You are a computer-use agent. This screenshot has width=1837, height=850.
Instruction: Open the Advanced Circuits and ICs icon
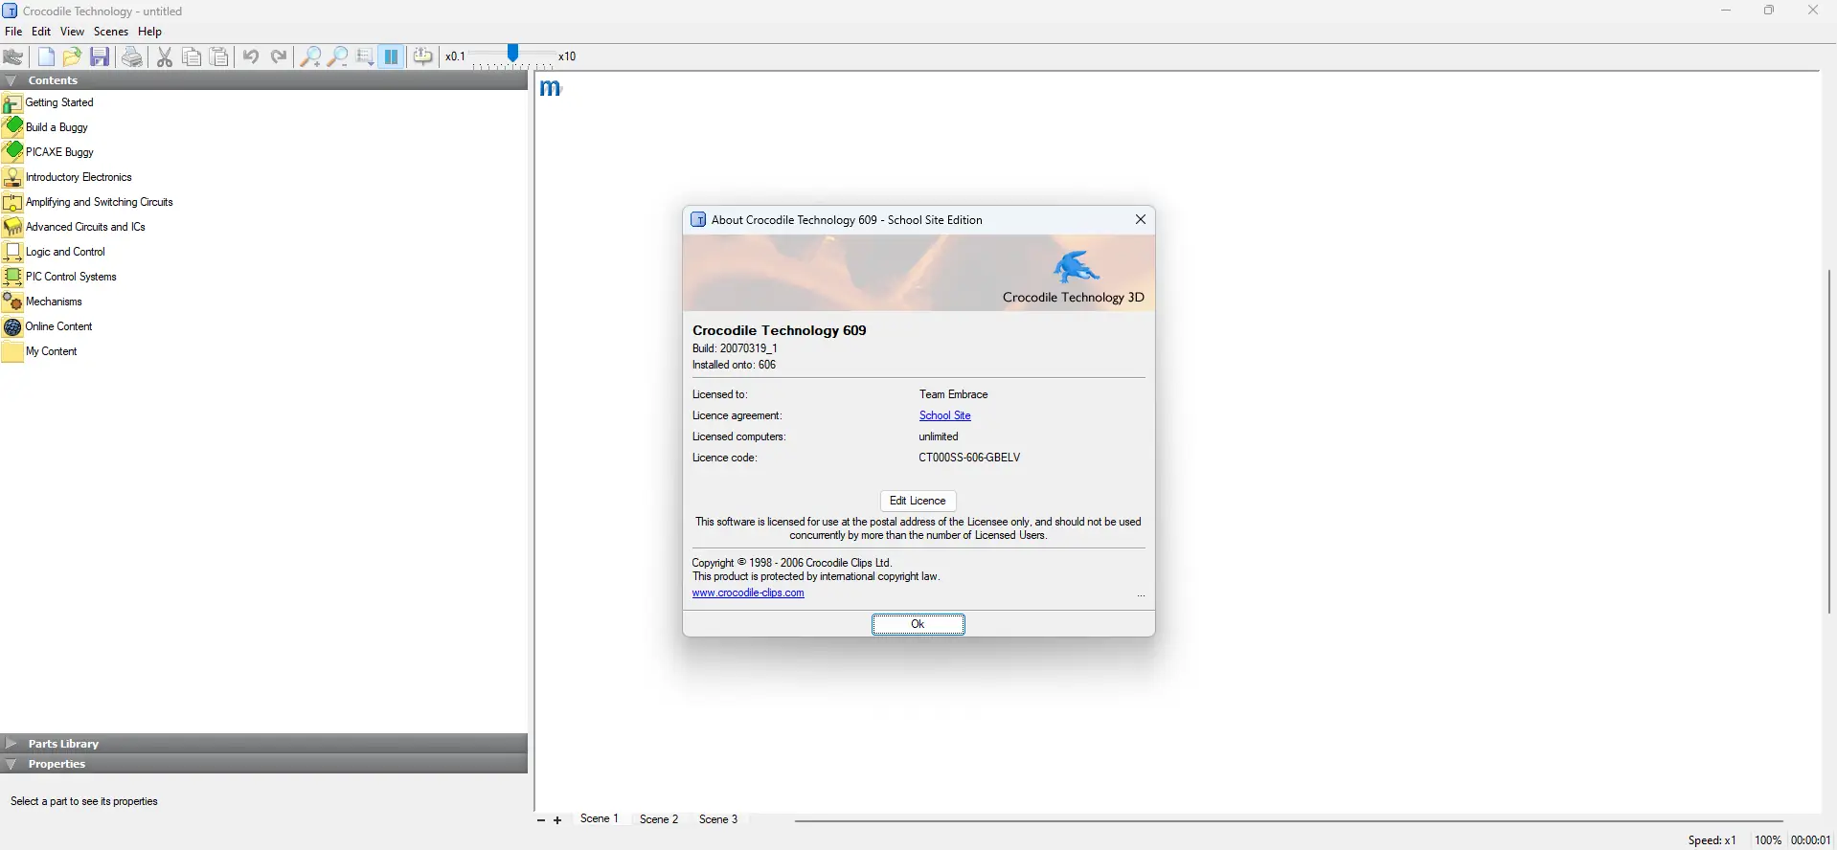click(12, 227)
